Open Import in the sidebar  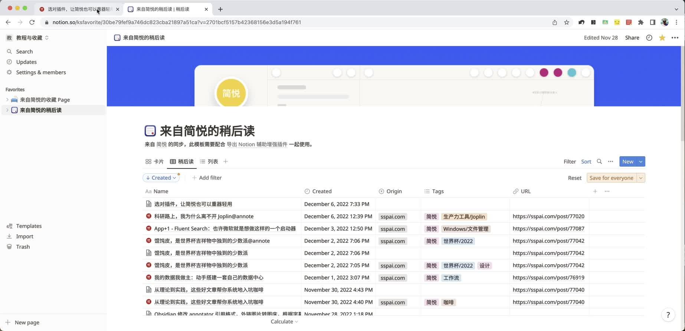(24, 236)
